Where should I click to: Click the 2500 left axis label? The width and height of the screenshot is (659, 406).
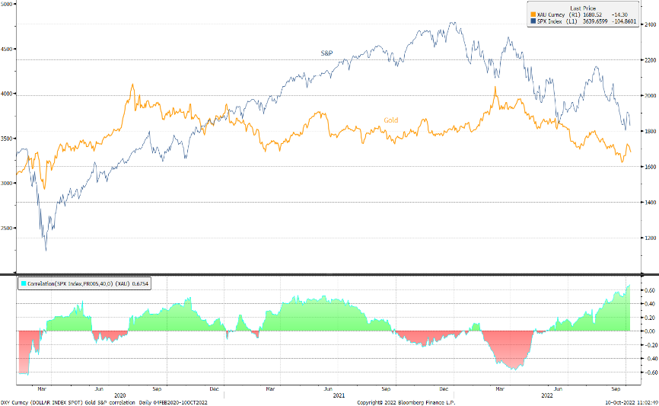click(6, 228)
